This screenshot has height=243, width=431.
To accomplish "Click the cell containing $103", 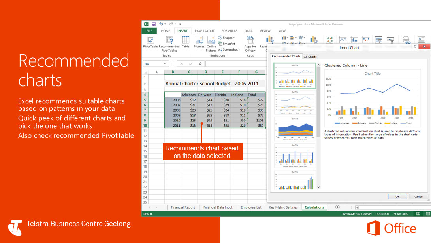I will pyautogui.click(x=256, y=120).
